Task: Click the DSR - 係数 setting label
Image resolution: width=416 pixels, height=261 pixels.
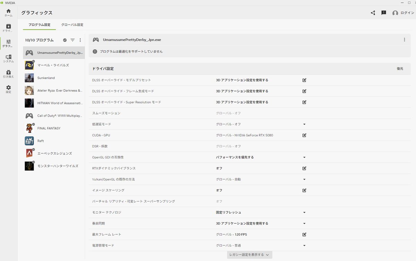Action: pyautogui.click(x=100, y=146)
